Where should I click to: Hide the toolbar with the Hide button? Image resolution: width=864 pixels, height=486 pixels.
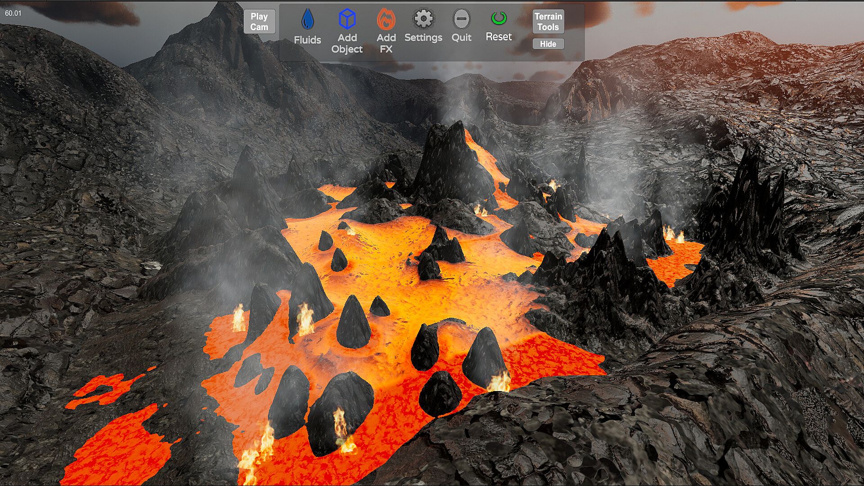click(x=548, y=44)
